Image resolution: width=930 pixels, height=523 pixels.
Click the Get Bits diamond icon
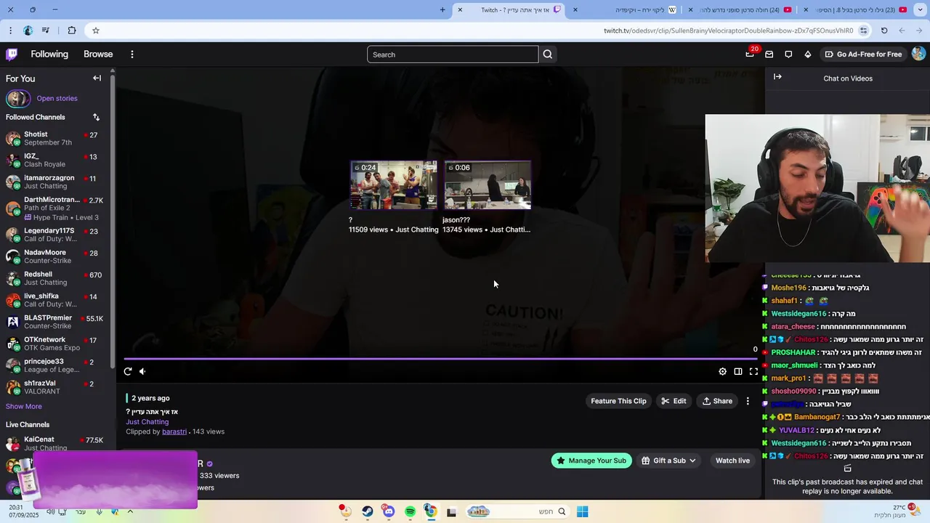pos(807,54)
